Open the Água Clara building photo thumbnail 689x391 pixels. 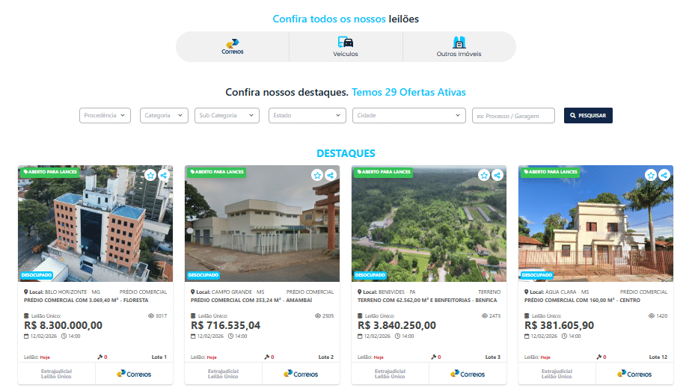pyautogui.click(x=595, y=224)
